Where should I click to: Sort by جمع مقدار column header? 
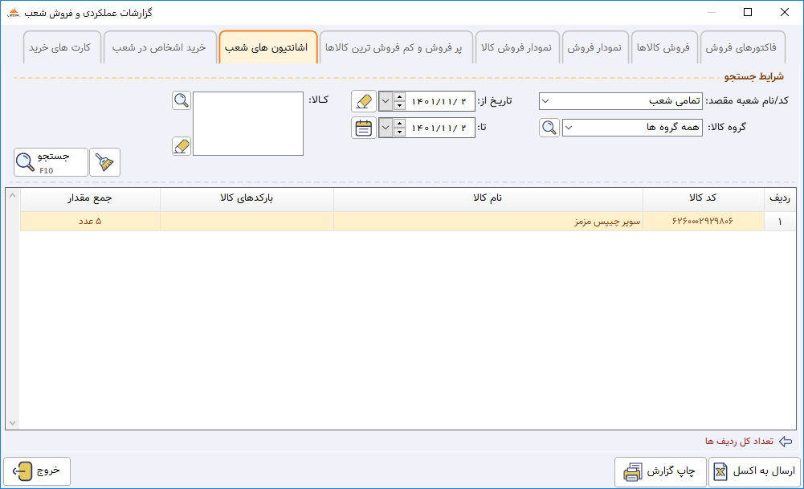(90, 198)
